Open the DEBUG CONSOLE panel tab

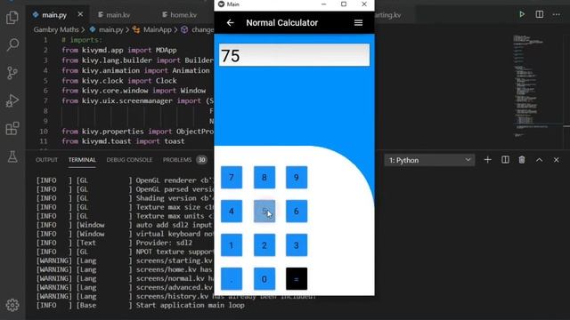click(x=129, y=160)
